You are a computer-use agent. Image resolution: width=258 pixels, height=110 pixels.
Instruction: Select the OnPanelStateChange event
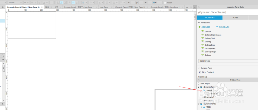pos(213,35)
